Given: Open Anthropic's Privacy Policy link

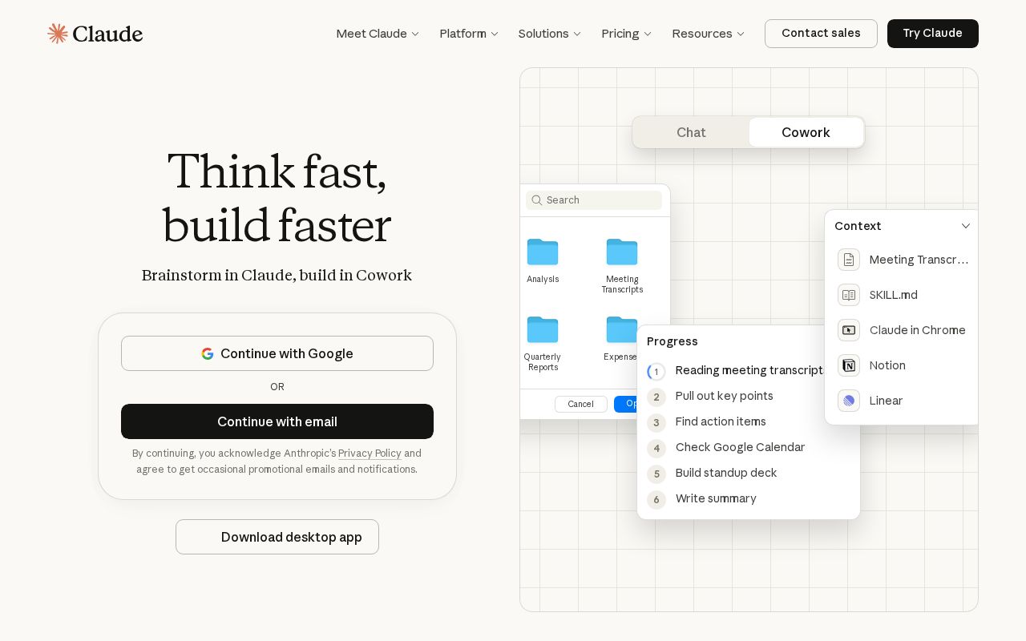Looking at the screenshot, I should pos(370,454).
